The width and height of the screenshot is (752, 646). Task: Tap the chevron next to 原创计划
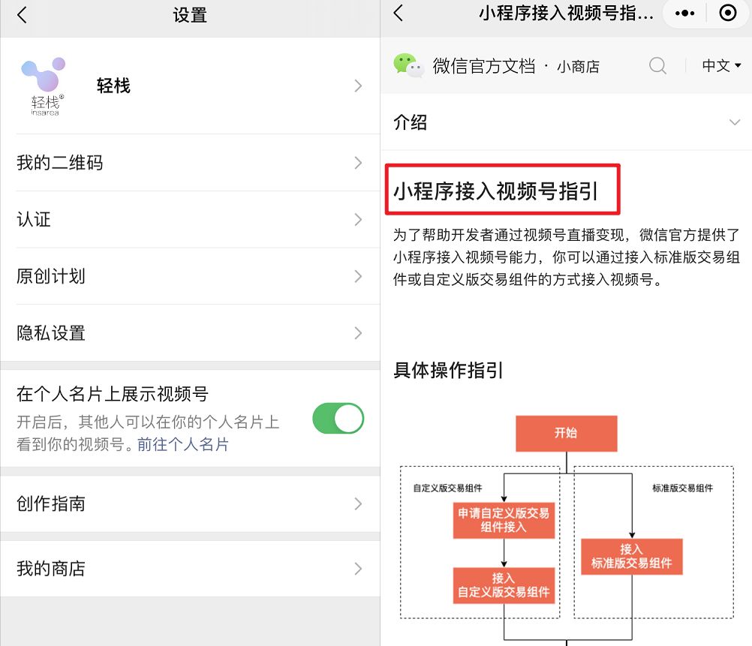(358, 276)
